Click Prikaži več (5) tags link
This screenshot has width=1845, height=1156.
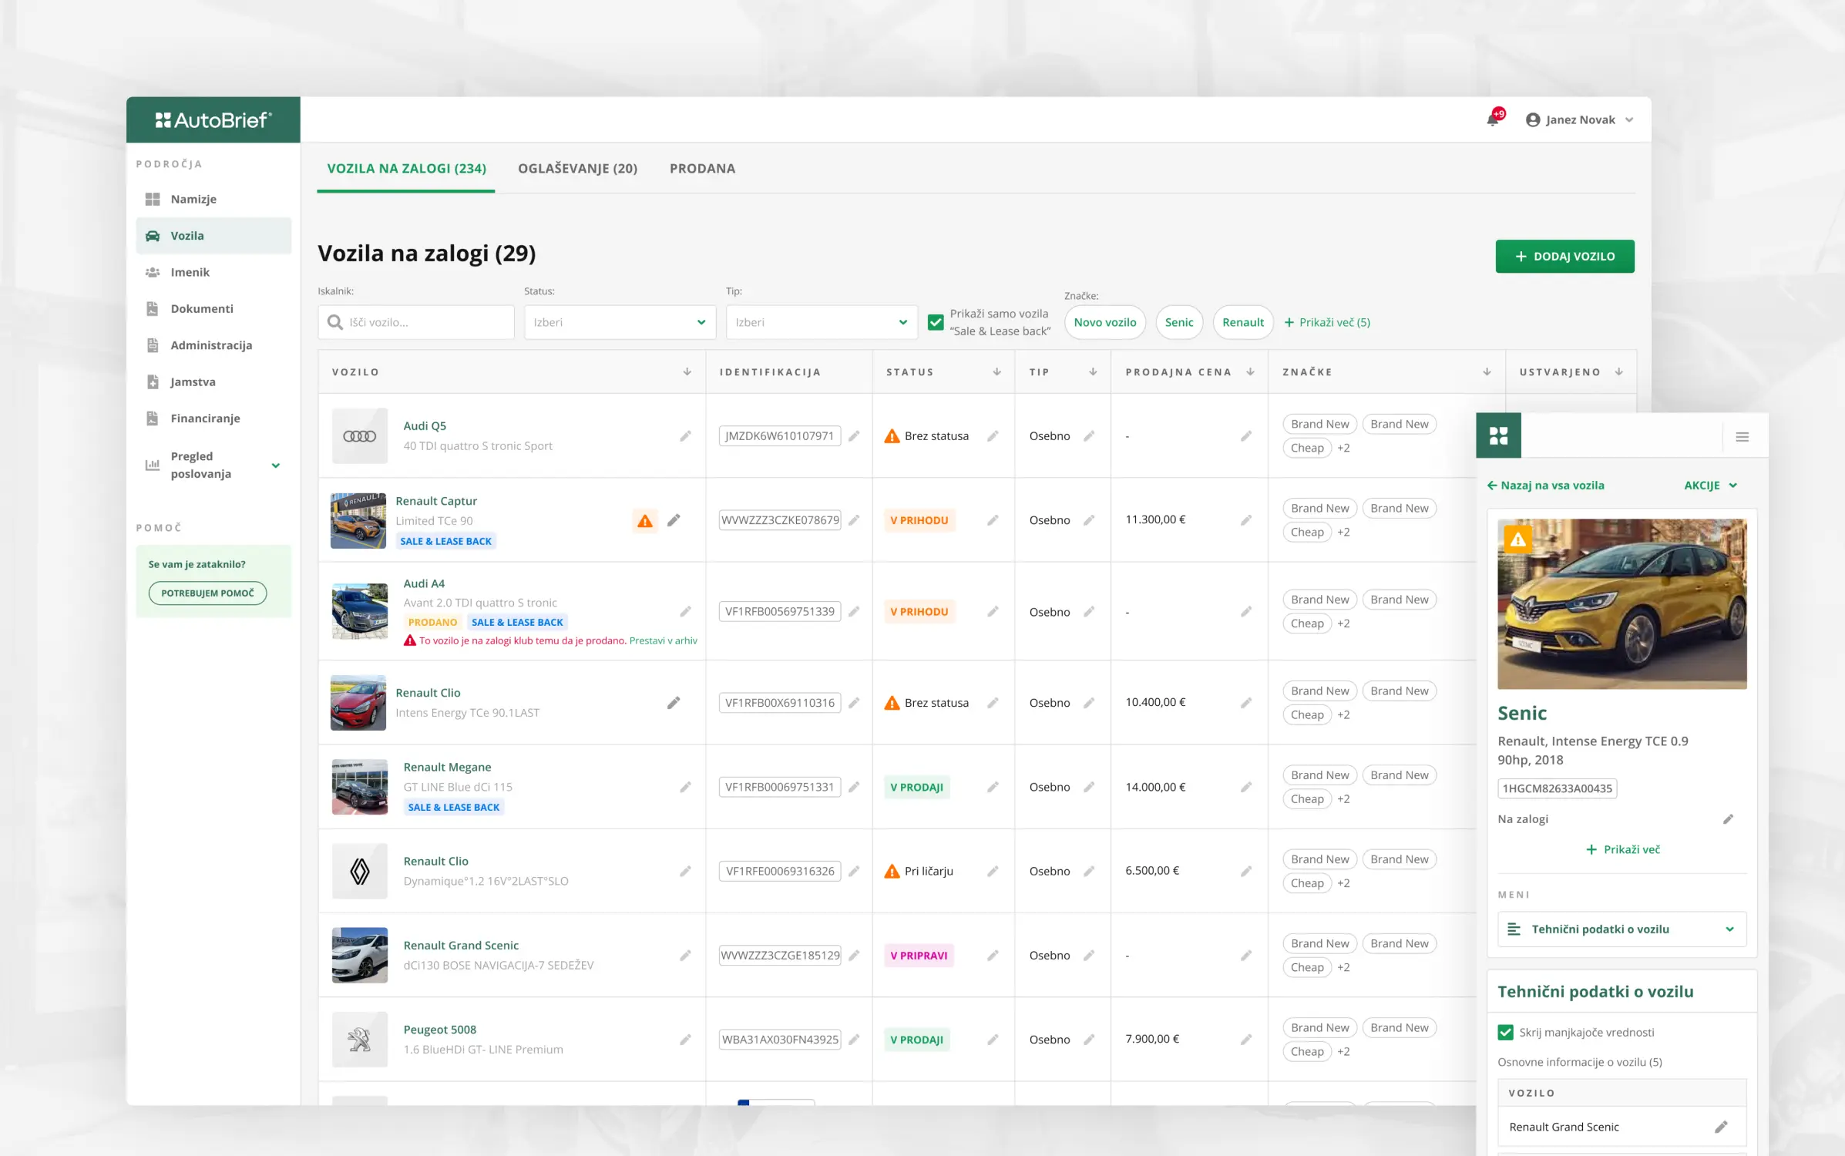[1327, 322]
